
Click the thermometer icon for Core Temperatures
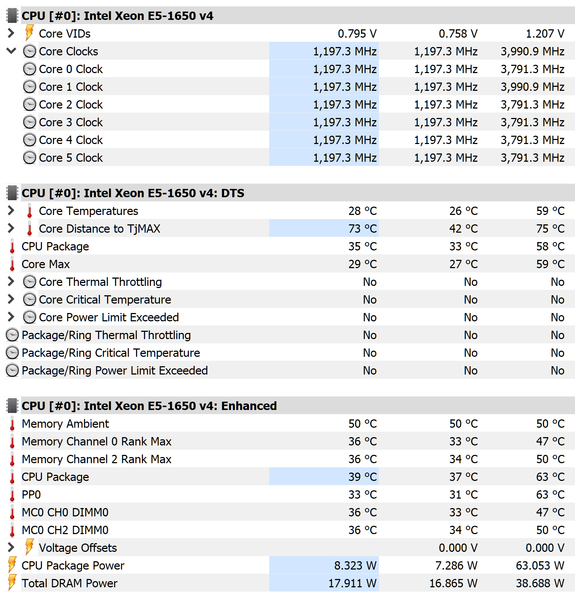coord(29,211)
